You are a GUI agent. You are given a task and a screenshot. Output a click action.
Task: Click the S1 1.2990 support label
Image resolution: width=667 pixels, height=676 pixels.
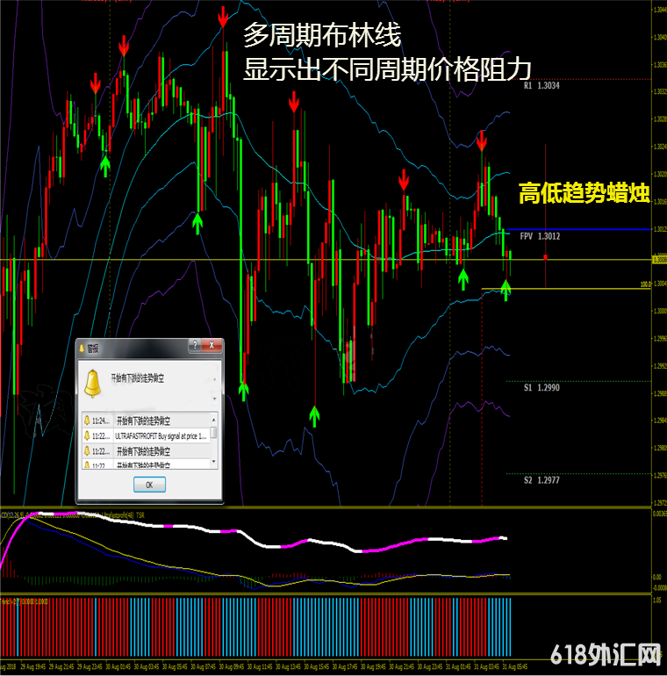pos(541,386)
